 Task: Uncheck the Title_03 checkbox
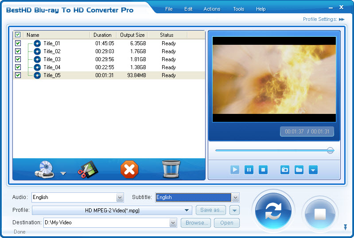tap(18, 59)
